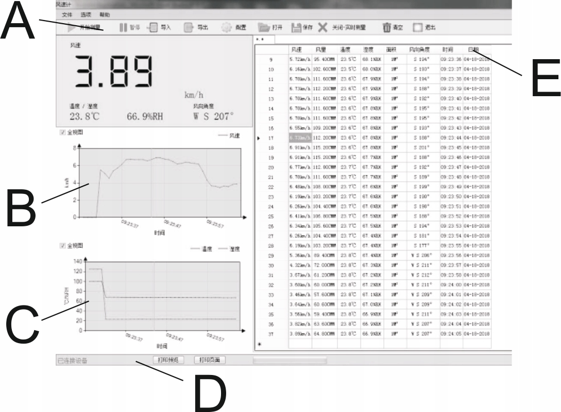
Task: Select row header 9 in the data table
Action: [272, 60]
